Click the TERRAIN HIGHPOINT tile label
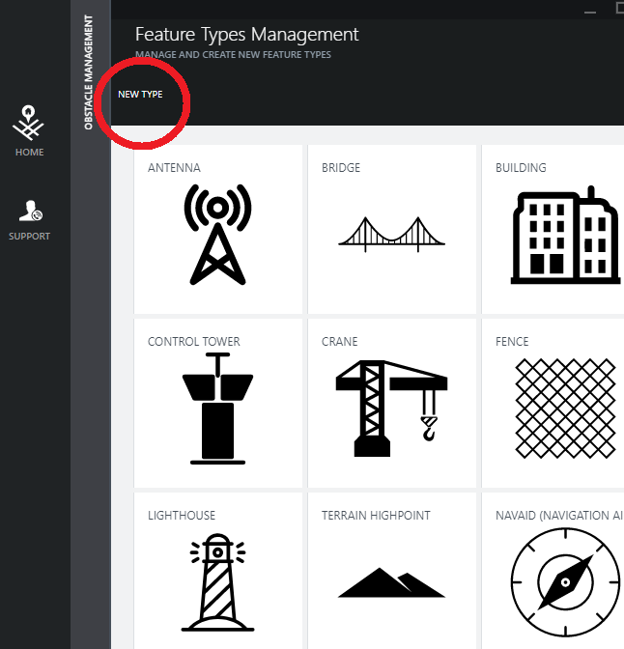The height and width of the screenshot is (649, 624). click(x=376, y=516)
